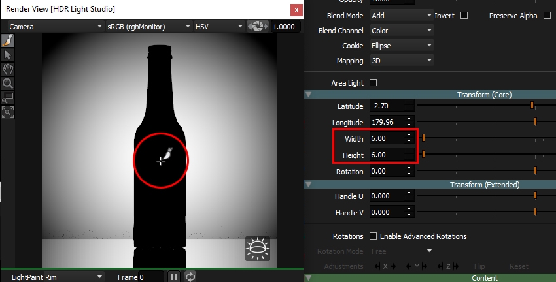Click the Width value field
Viewport: 556px width, 282px height.
click(x=387, y=138)
